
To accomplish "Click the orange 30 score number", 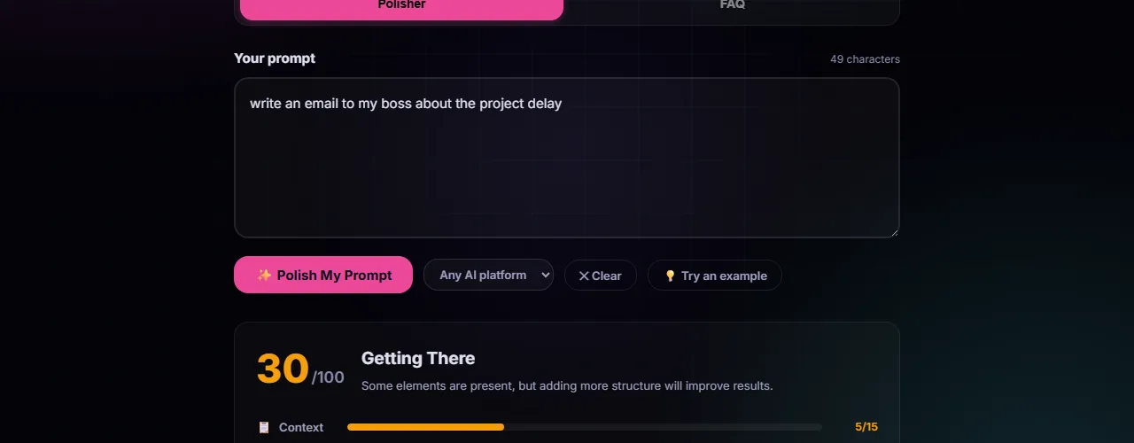I will (283, 369).
